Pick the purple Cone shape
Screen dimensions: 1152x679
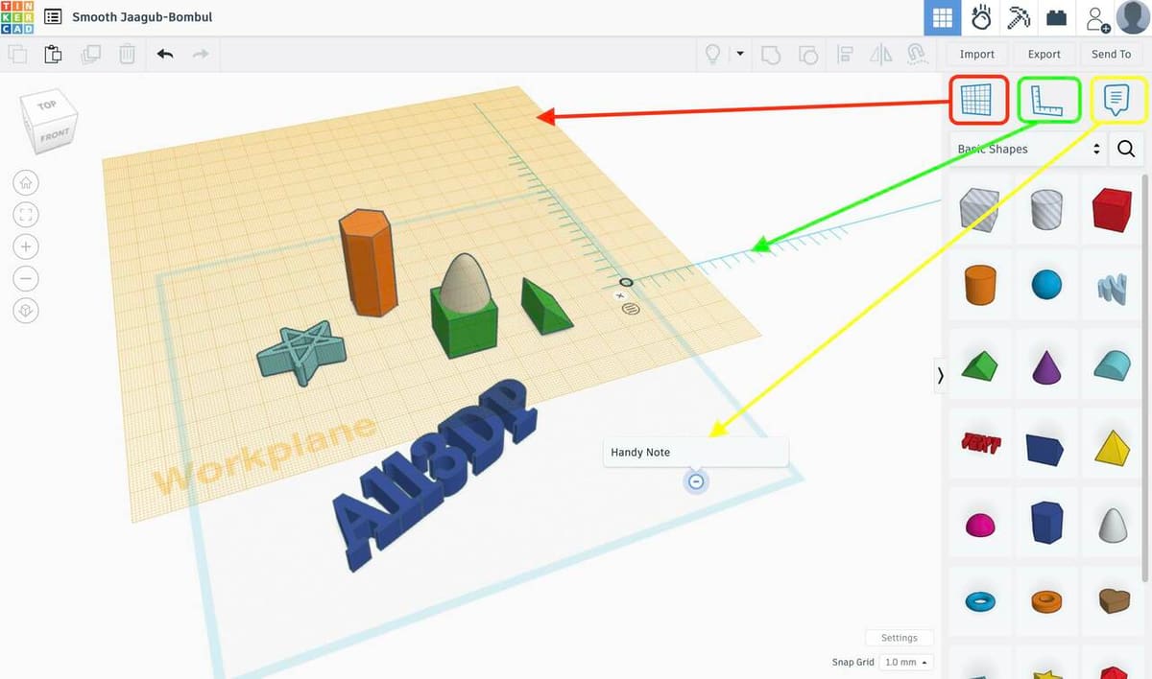tap(1046, 366)
